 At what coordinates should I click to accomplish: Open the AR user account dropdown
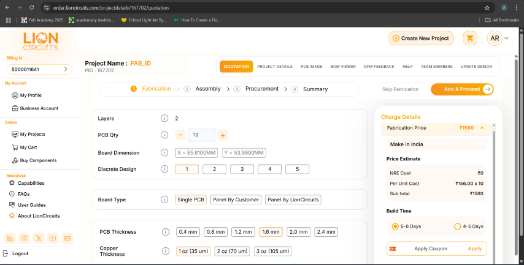coord(498,39)
